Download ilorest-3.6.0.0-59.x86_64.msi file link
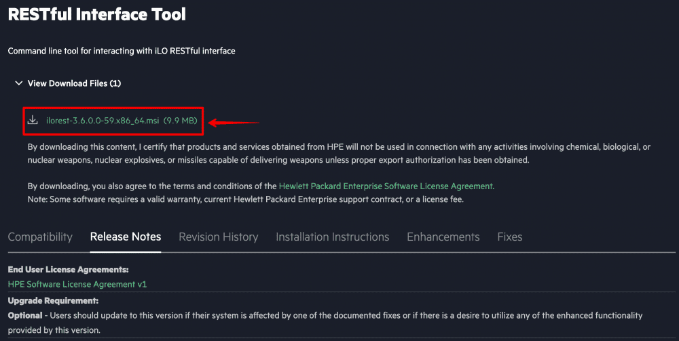Viewport: 679px width, 341px height. coord(103,121)
